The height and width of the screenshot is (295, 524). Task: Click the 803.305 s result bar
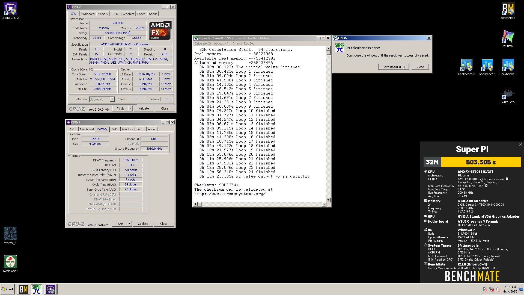(481, 162)
